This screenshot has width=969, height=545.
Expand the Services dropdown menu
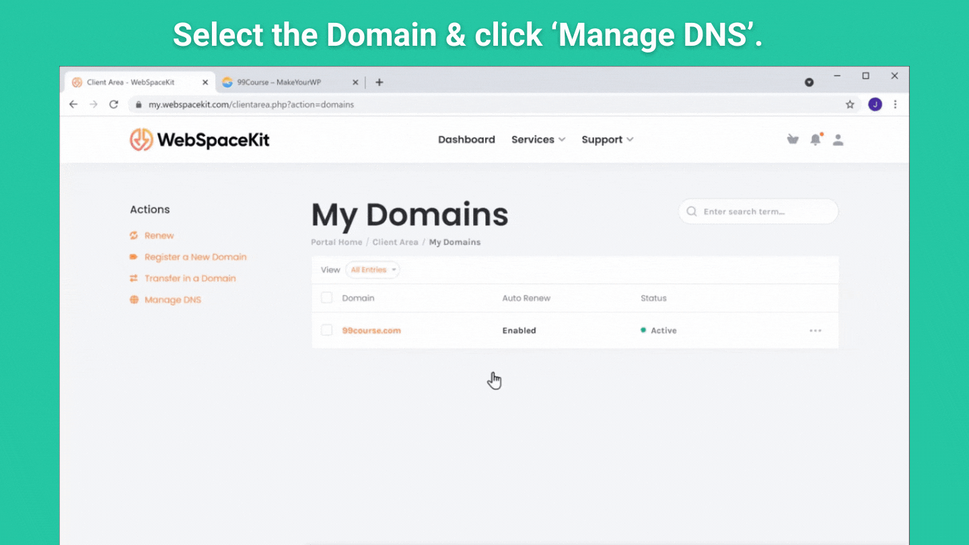coord(538,139)
